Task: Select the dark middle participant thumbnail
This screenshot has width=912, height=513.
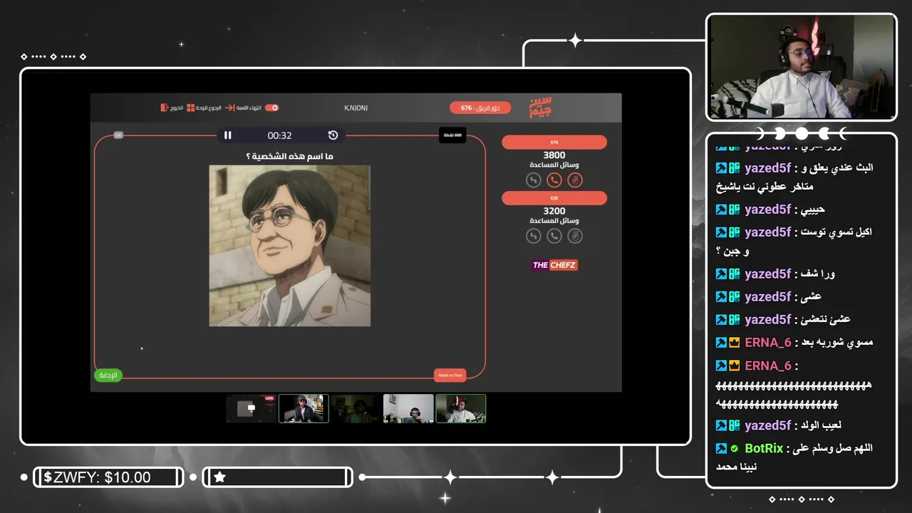Action: (x=356, y=408)
